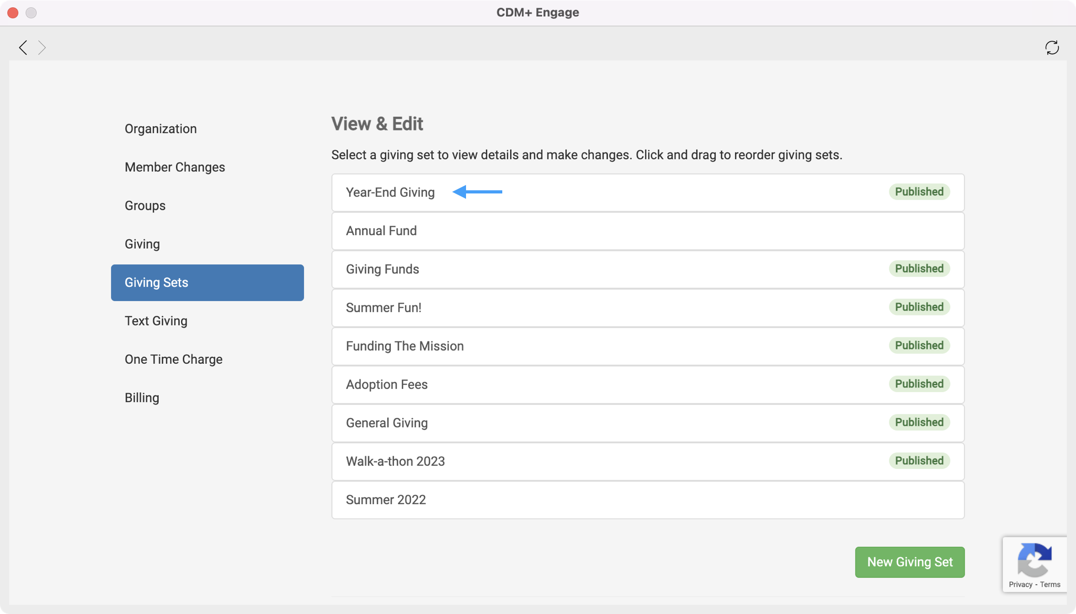Open the Organization section
Image resolution: width=1076 pixels, height=614 pixels.
[x=160, y=129]
